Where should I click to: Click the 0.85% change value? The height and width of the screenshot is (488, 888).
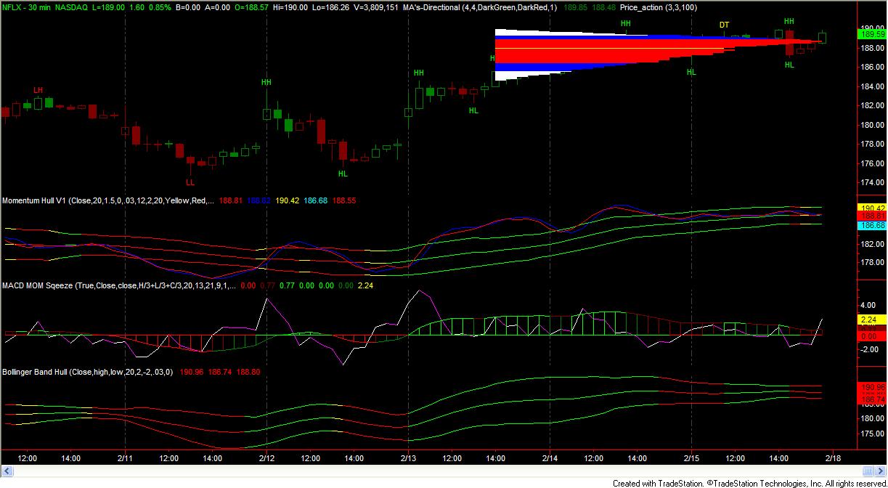(x=161, y=7)
